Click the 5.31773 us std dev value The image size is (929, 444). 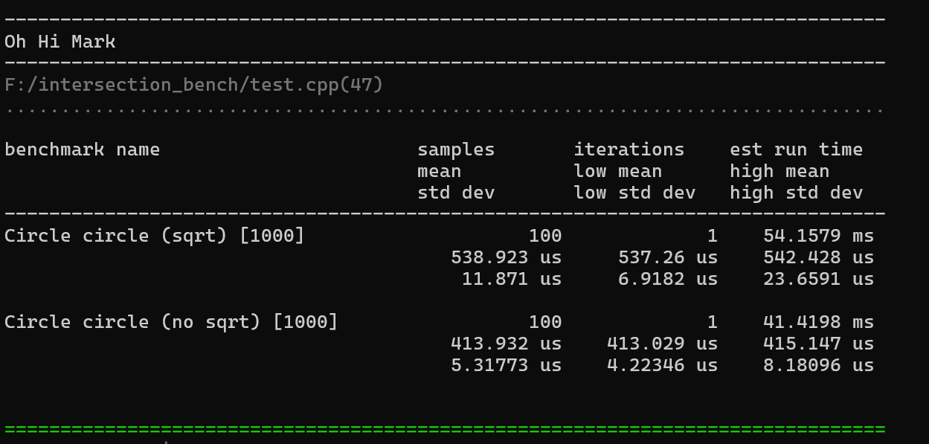[x=506, y=366]
